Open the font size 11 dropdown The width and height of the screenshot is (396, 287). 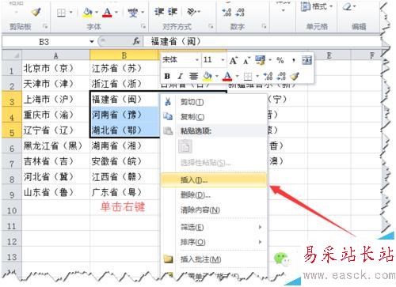pyautogui.click(x=223, y=60)
